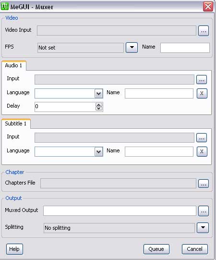Select the Audio 1 tab
This screenshot has width=216, height=260.
pos(14,65)
